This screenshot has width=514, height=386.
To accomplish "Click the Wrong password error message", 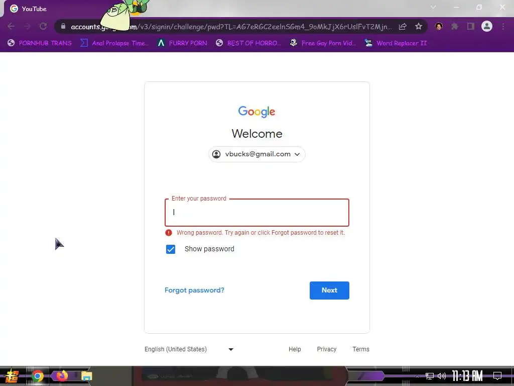I will 261,233.
